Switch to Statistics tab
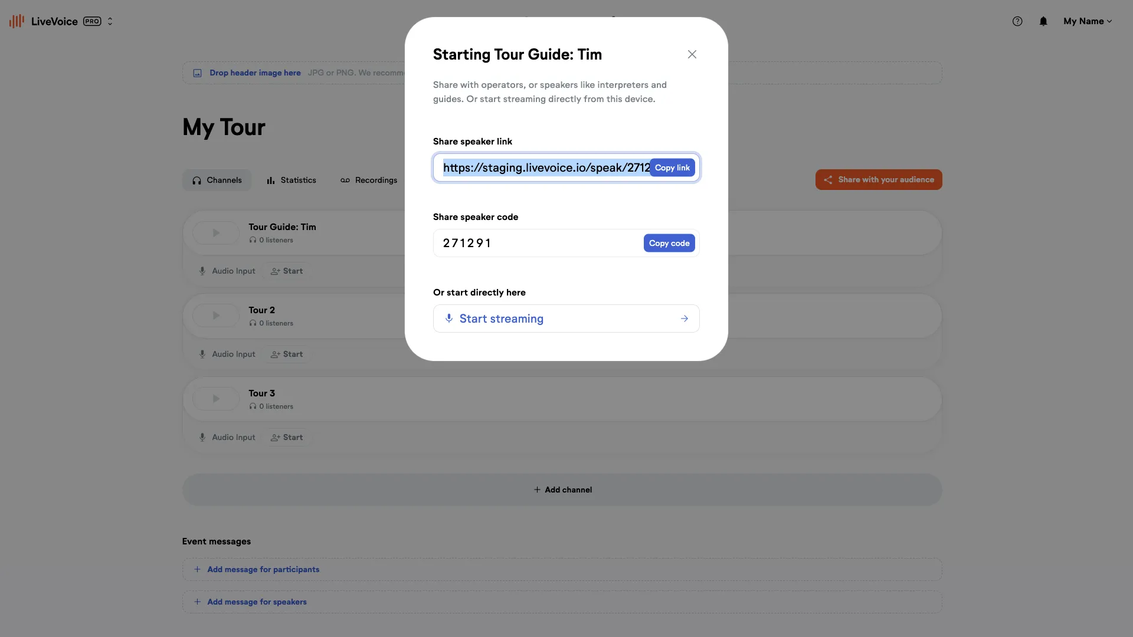1133x637 pixels. [292, 180]
